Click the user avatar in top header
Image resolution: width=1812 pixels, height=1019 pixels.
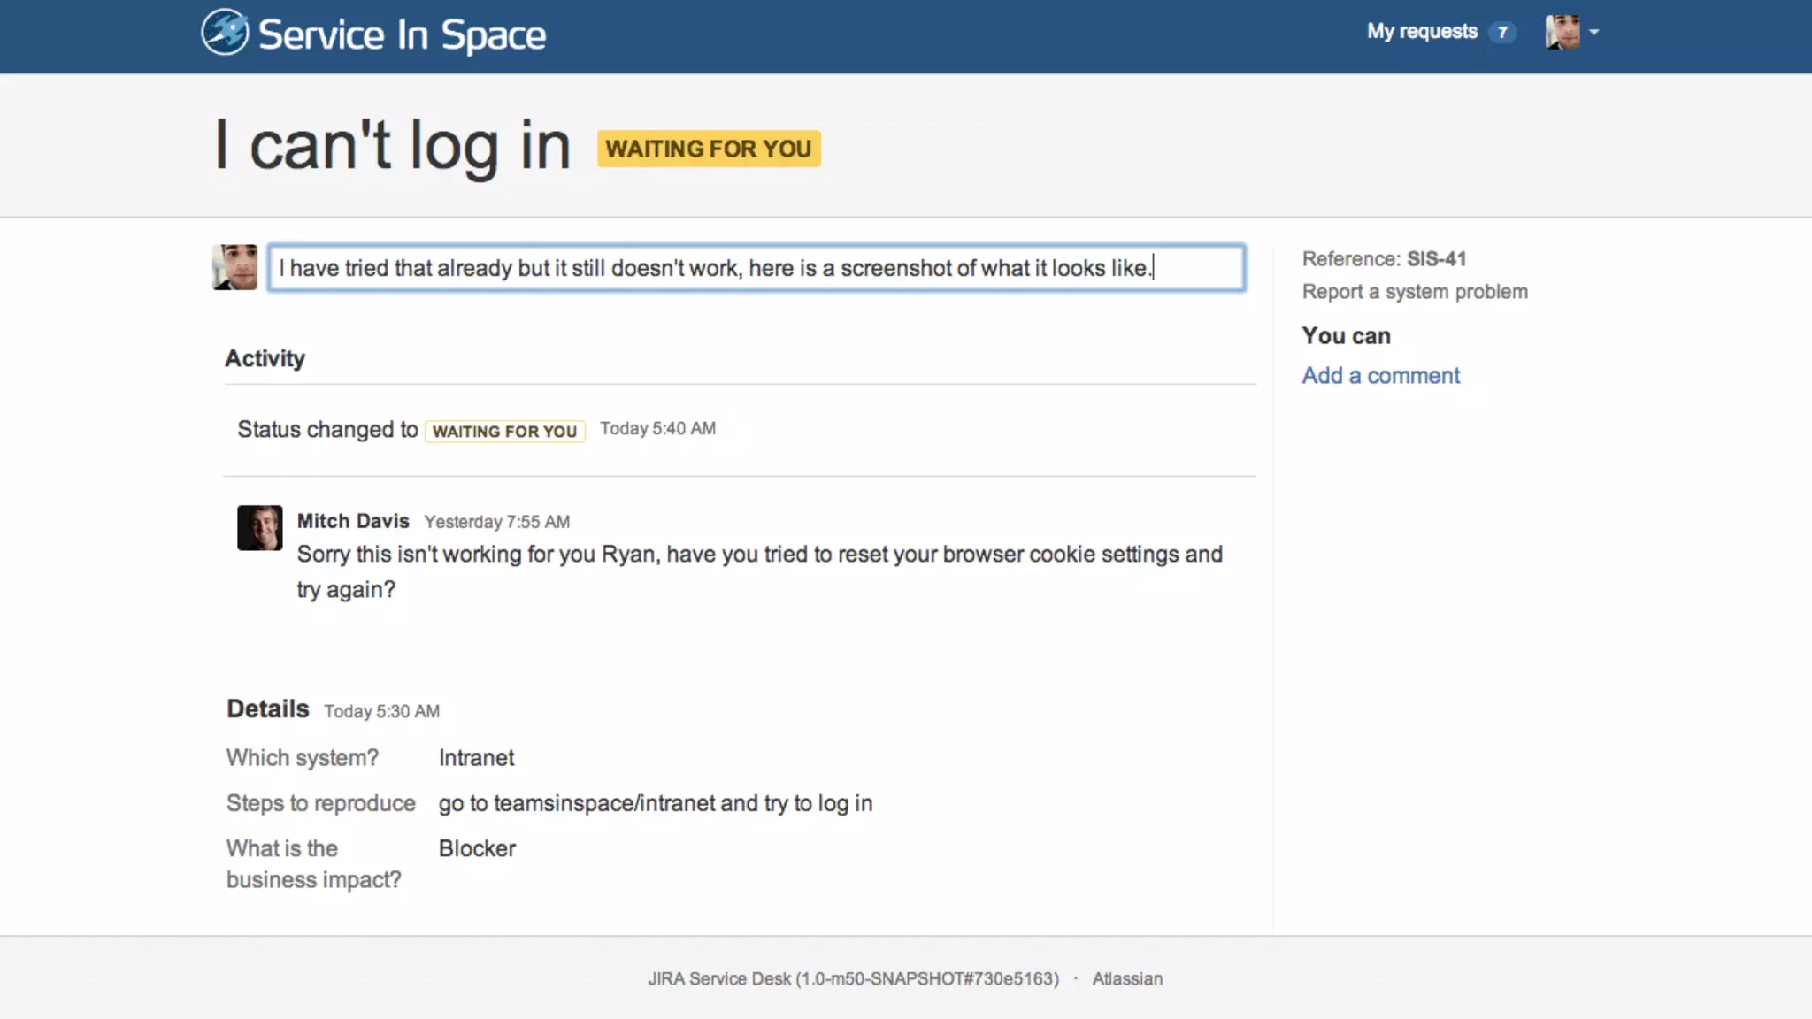click(1562, 33)
